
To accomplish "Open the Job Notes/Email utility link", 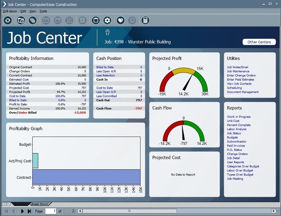I will tap(237, 67).
